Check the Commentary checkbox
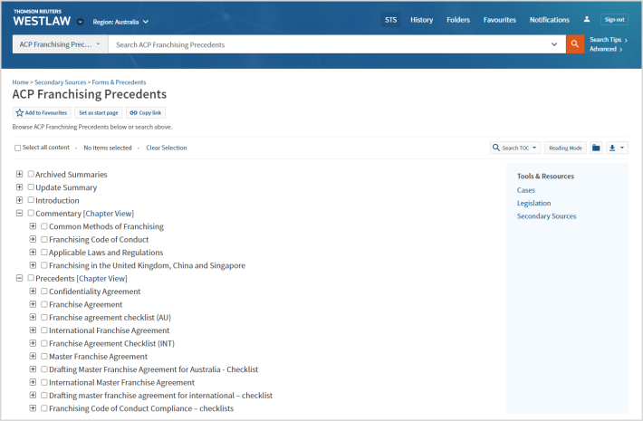Image resolution: width=643 pixels, height=421 pixels. pos(31,213)
